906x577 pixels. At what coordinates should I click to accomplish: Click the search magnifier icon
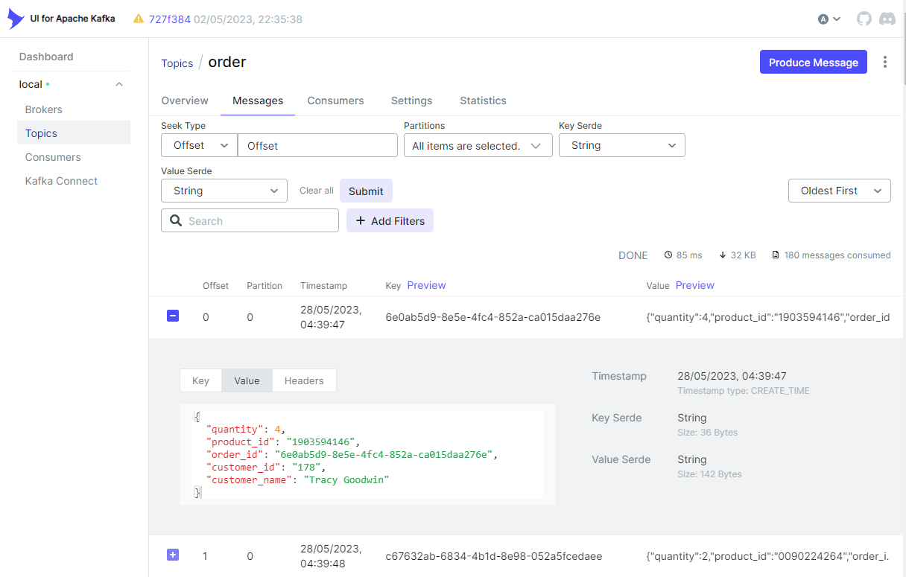pyautogui.click(x=176, y=220)
